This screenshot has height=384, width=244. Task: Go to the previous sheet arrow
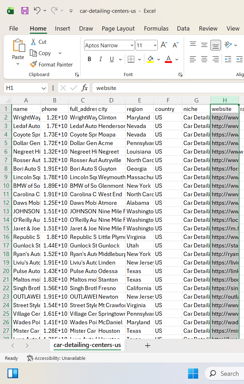click(13, 346)
